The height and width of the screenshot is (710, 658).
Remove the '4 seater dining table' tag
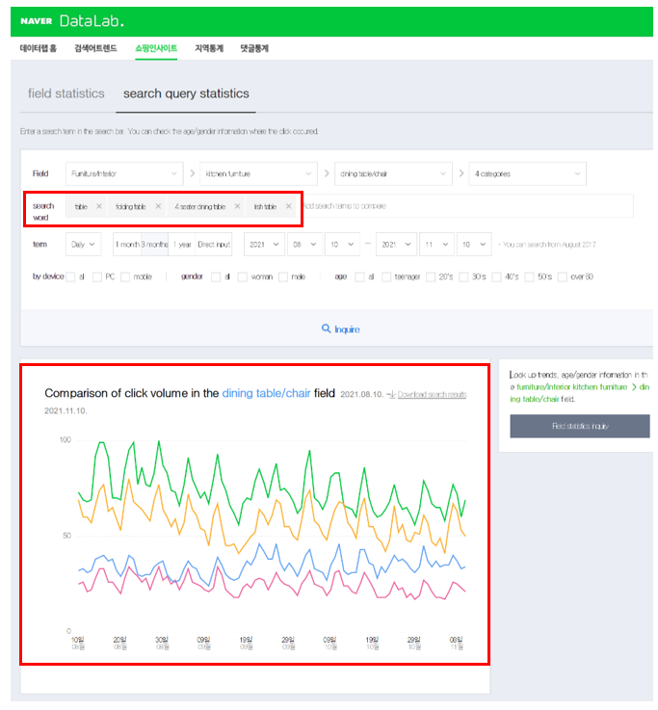237,206
